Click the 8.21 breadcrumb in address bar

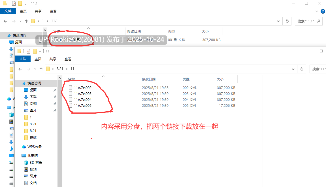[x=60, y=69]
